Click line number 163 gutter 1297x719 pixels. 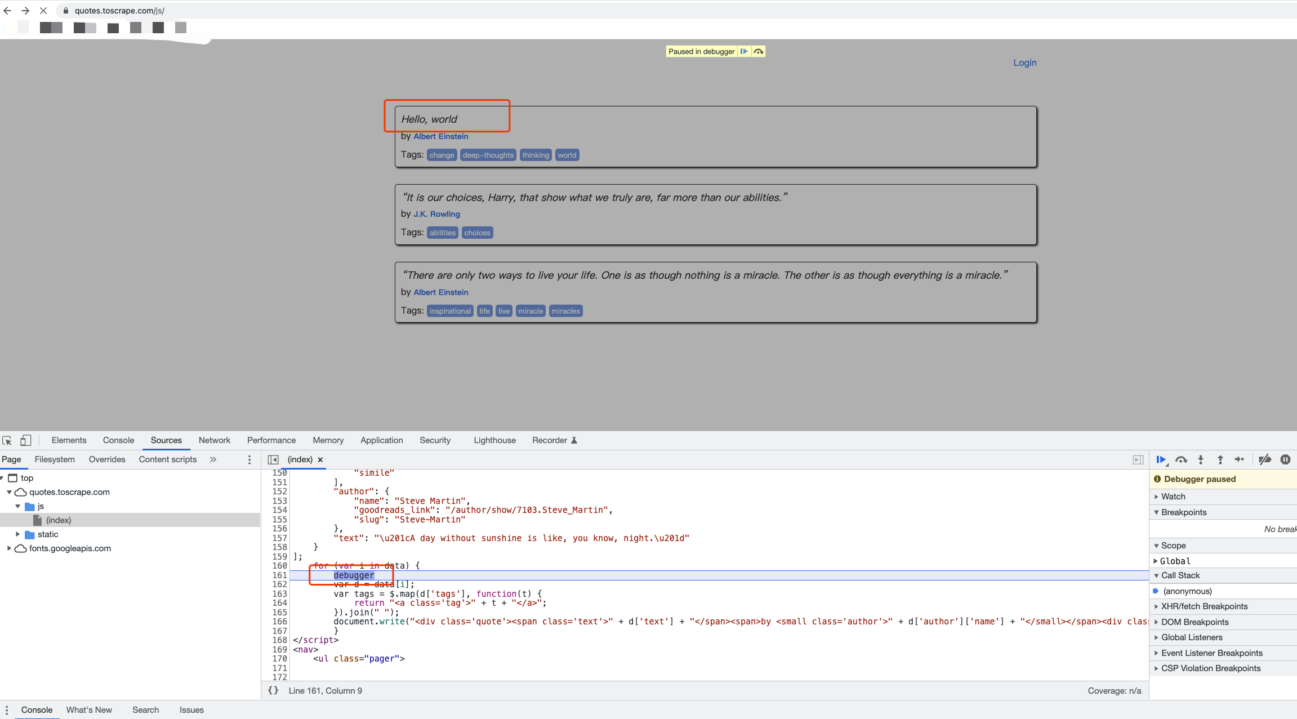(x=280, y=593)
